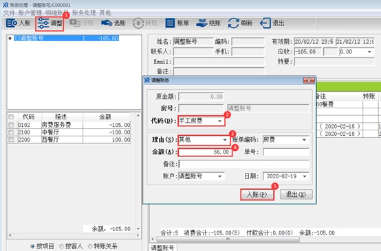The width and height of the screenshot is (381, 251).
Task: Select the 选账 toolbar icon
Action: pos(113,23)
